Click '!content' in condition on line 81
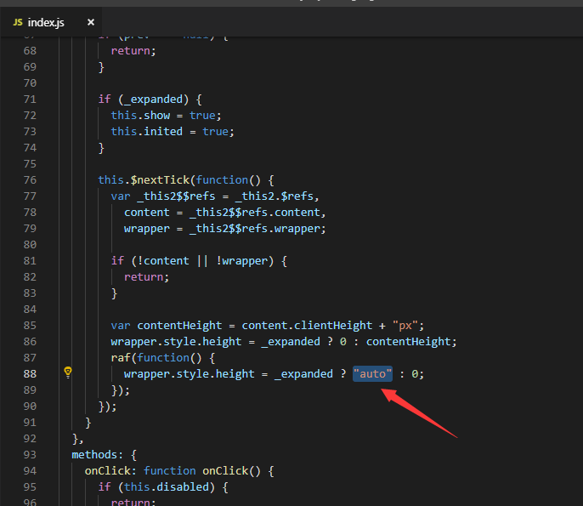The image size is (583, 506). (163, 260)
